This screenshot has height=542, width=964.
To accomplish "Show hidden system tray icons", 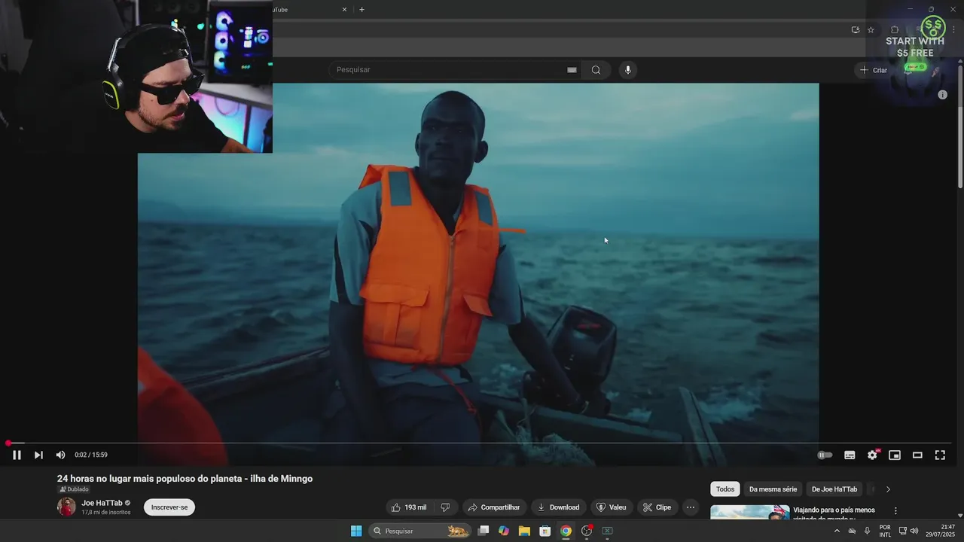I will pos(836,531).
